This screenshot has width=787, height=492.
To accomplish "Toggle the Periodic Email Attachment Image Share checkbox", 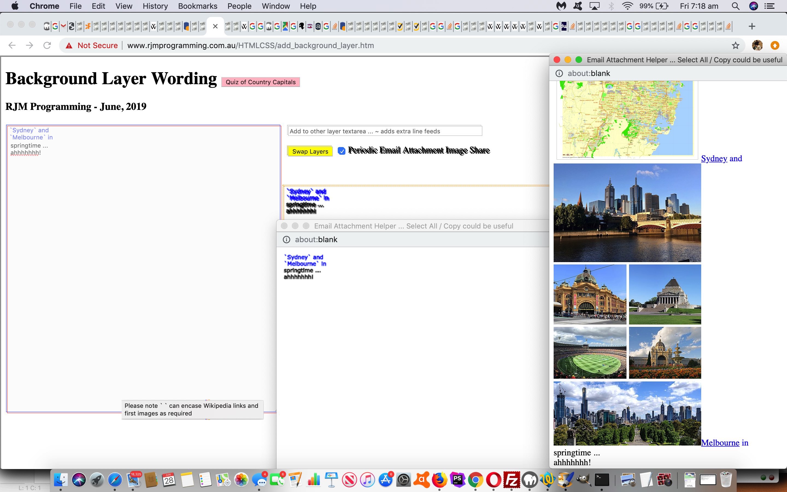I will (341, 151).
